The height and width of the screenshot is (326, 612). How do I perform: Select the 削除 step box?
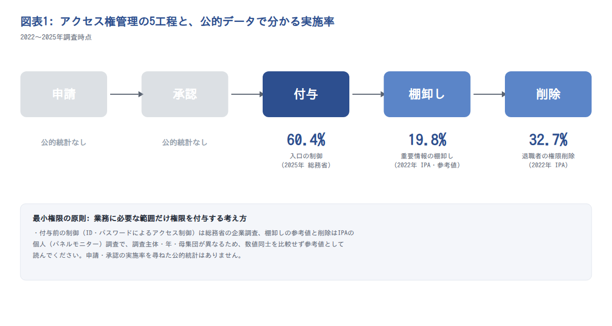[x=548, y=94]
